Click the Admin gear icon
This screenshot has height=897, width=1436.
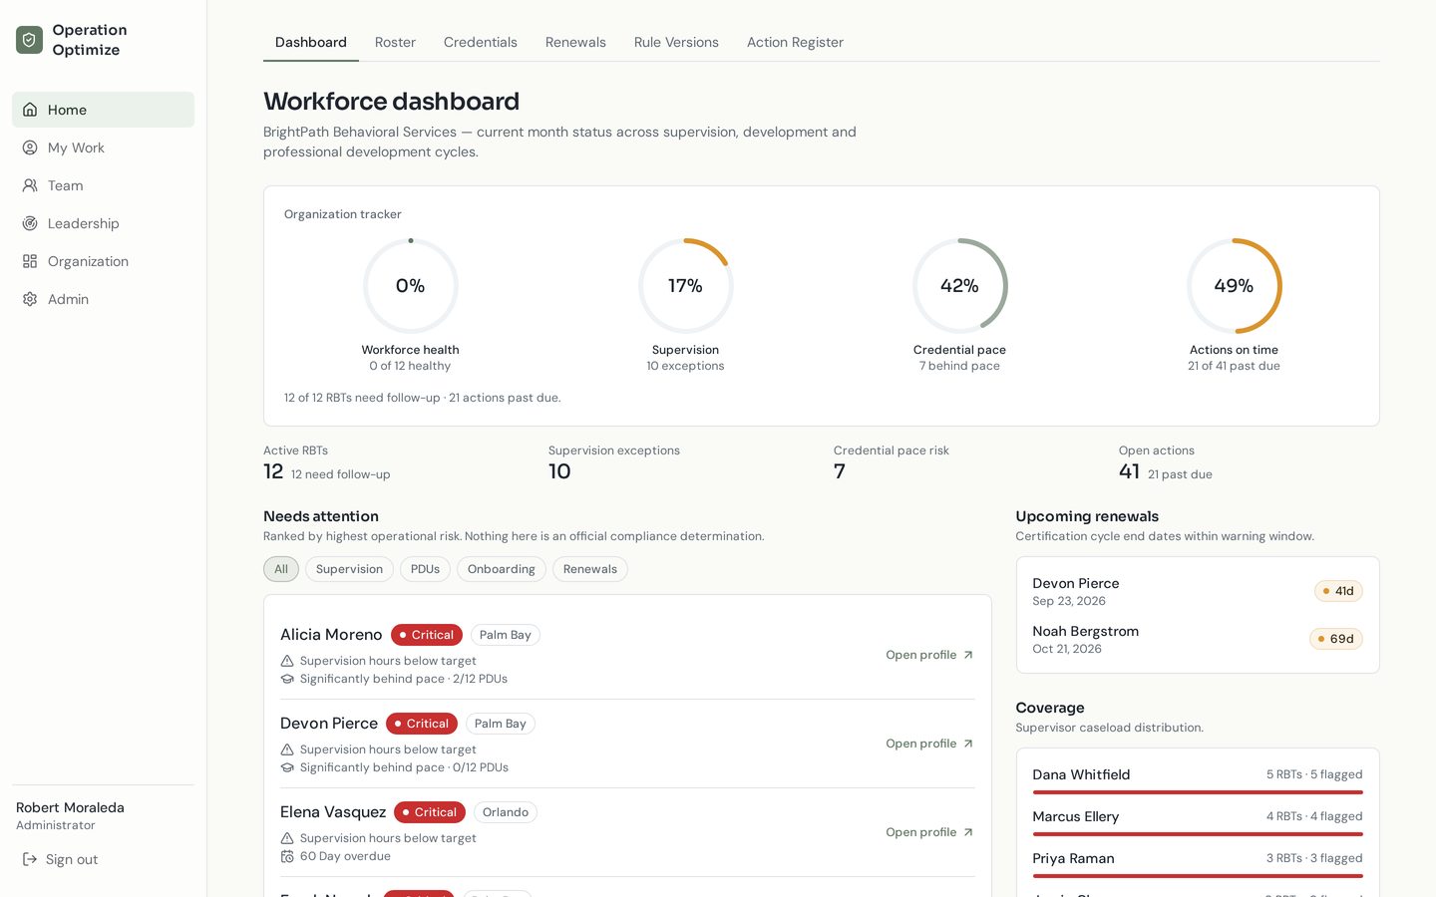click(30, 299)
